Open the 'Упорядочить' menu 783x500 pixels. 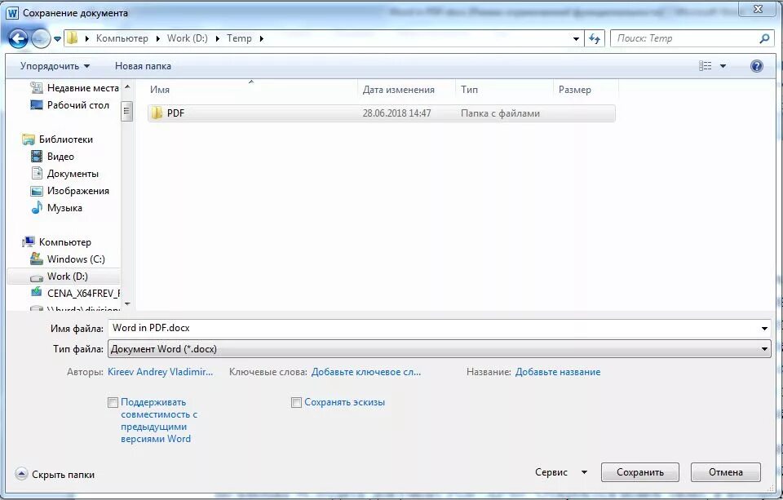coord(55,66)
